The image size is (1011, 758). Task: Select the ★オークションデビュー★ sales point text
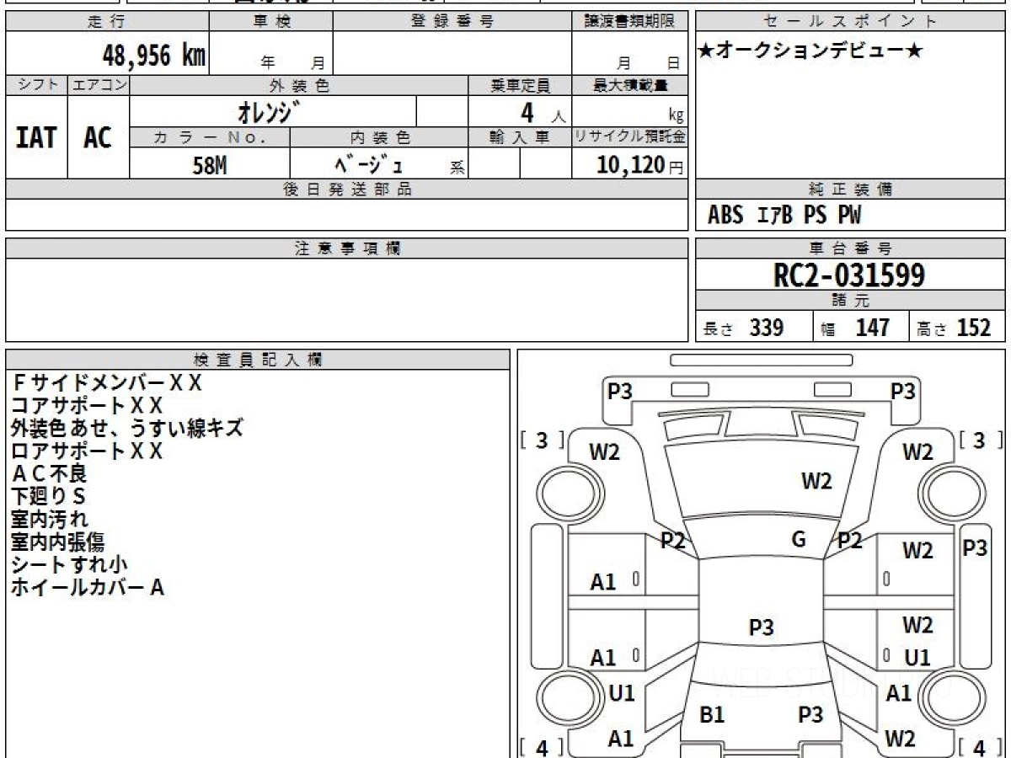pyautogui.click(x=811, y=51)
